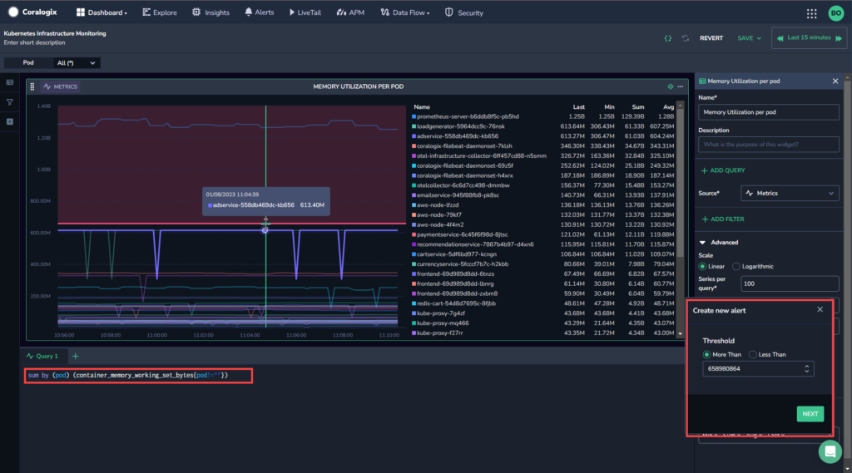Adjust the threshold value stepper arrows
Image resolution: width=852 pixels, height=473 pixels.
point(807,369)
